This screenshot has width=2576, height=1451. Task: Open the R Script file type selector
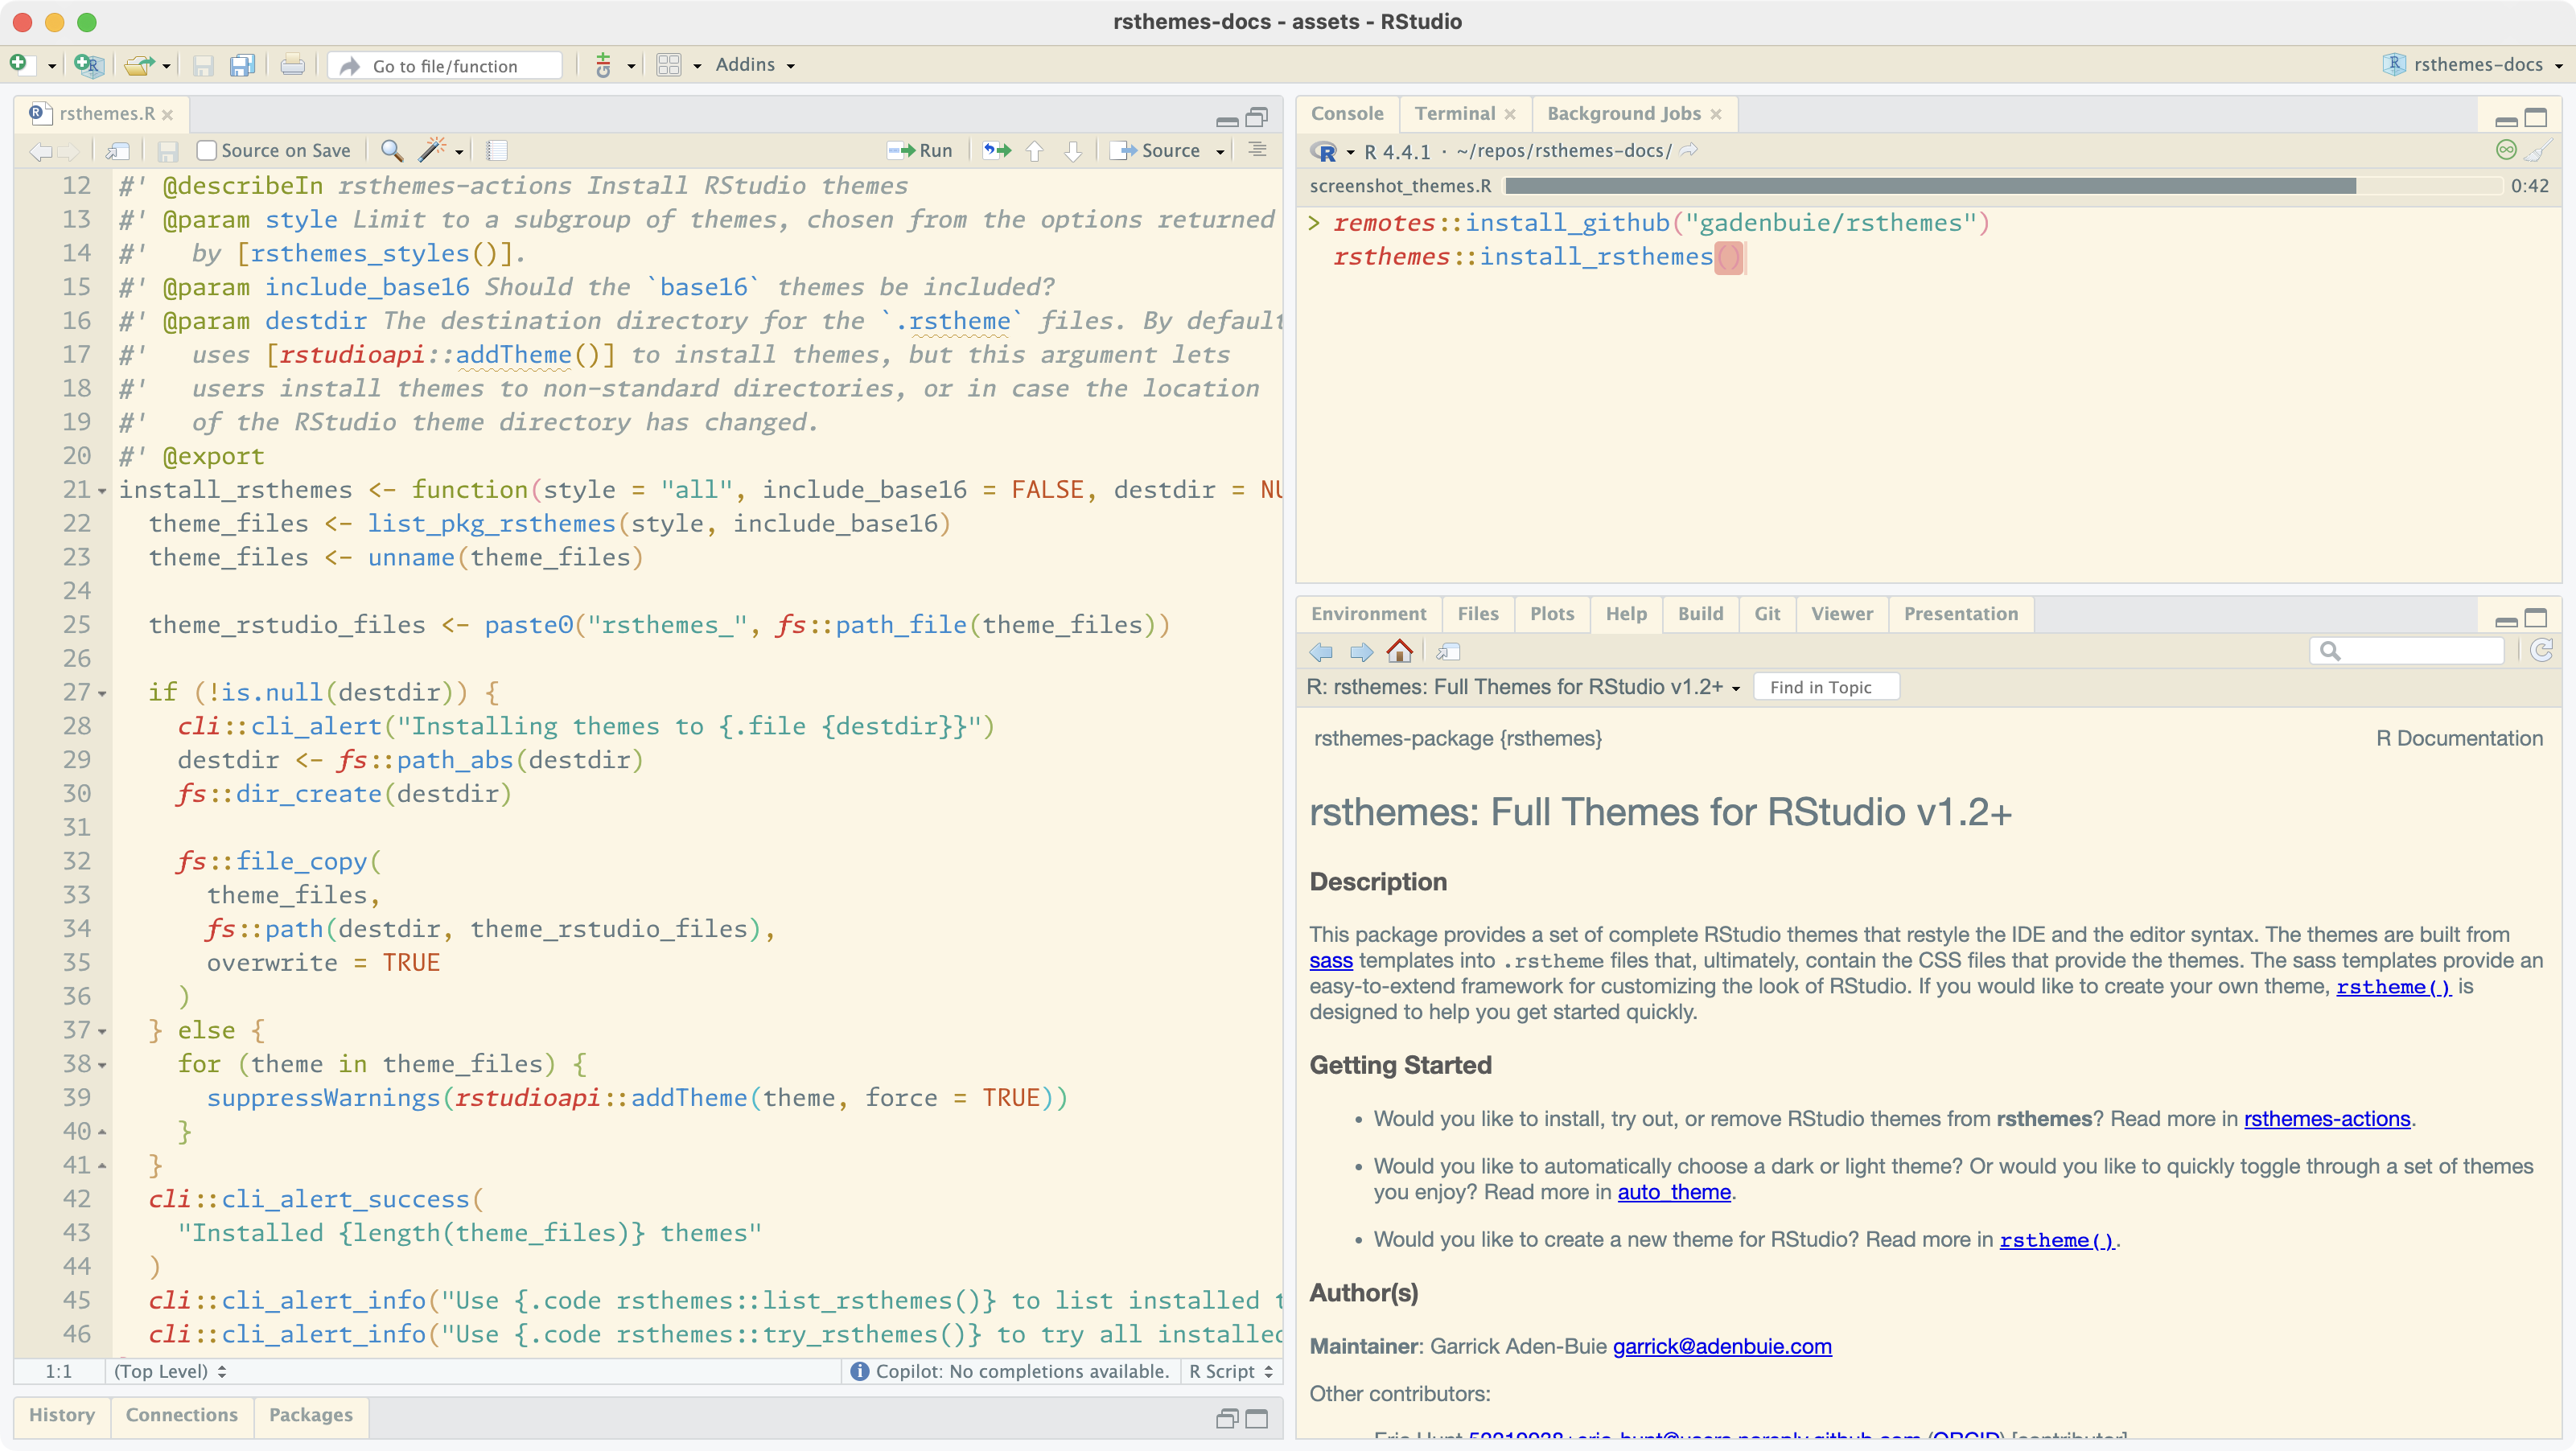1230,1371
